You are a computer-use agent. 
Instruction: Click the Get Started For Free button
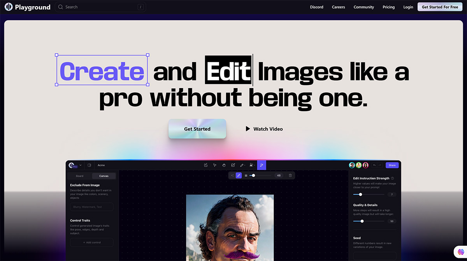440,7
